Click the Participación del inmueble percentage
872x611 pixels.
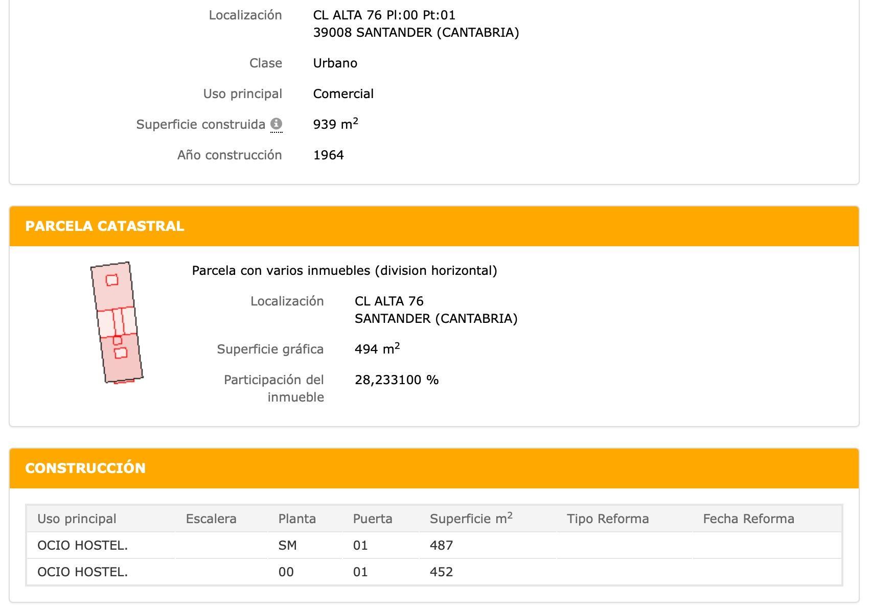[397, 380]
